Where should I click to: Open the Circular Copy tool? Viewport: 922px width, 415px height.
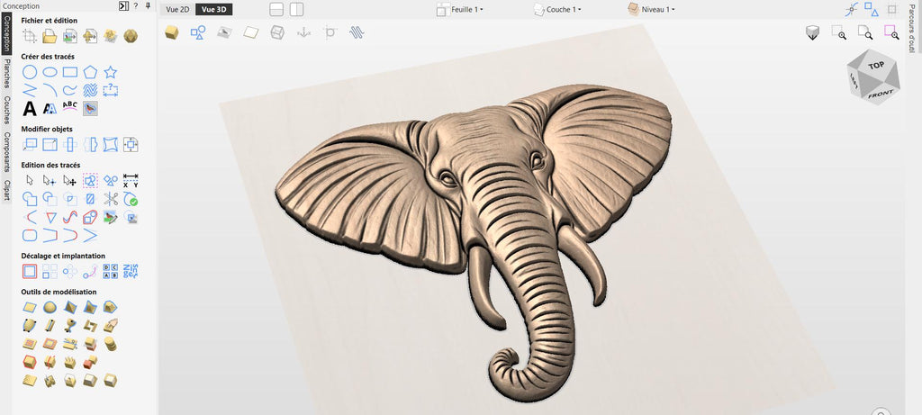click(x=70, y=271)
